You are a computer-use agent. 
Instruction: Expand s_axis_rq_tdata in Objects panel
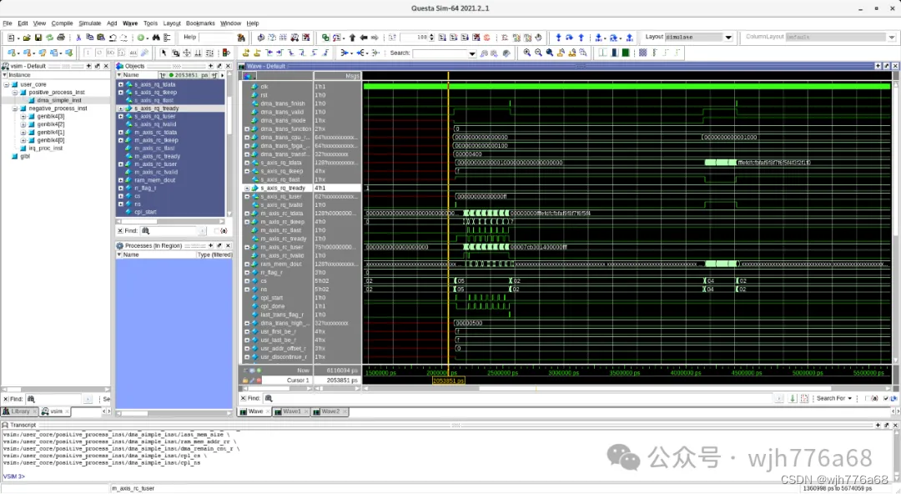point(121,84)
